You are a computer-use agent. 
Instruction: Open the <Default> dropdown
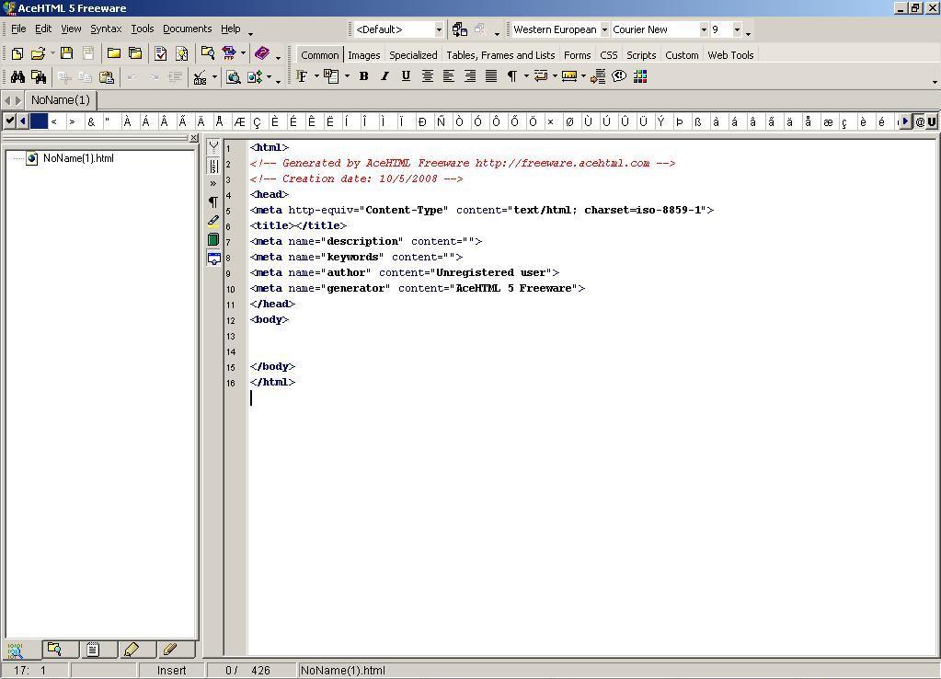click(440, 29)
